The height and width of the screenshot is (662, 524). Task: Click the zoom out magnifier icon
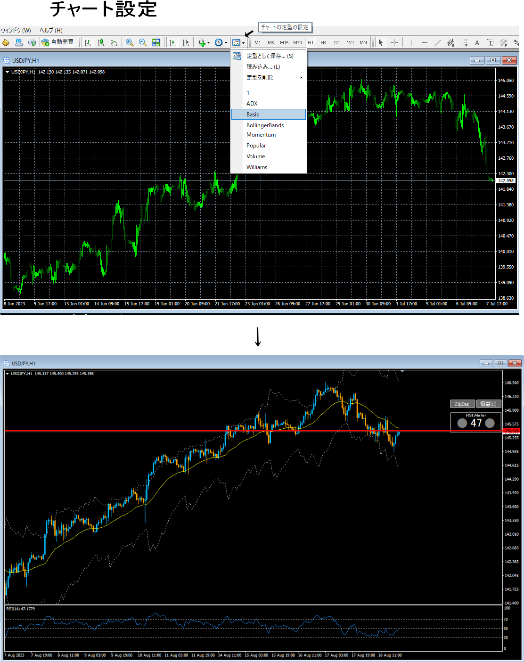(x=142, y=42)
